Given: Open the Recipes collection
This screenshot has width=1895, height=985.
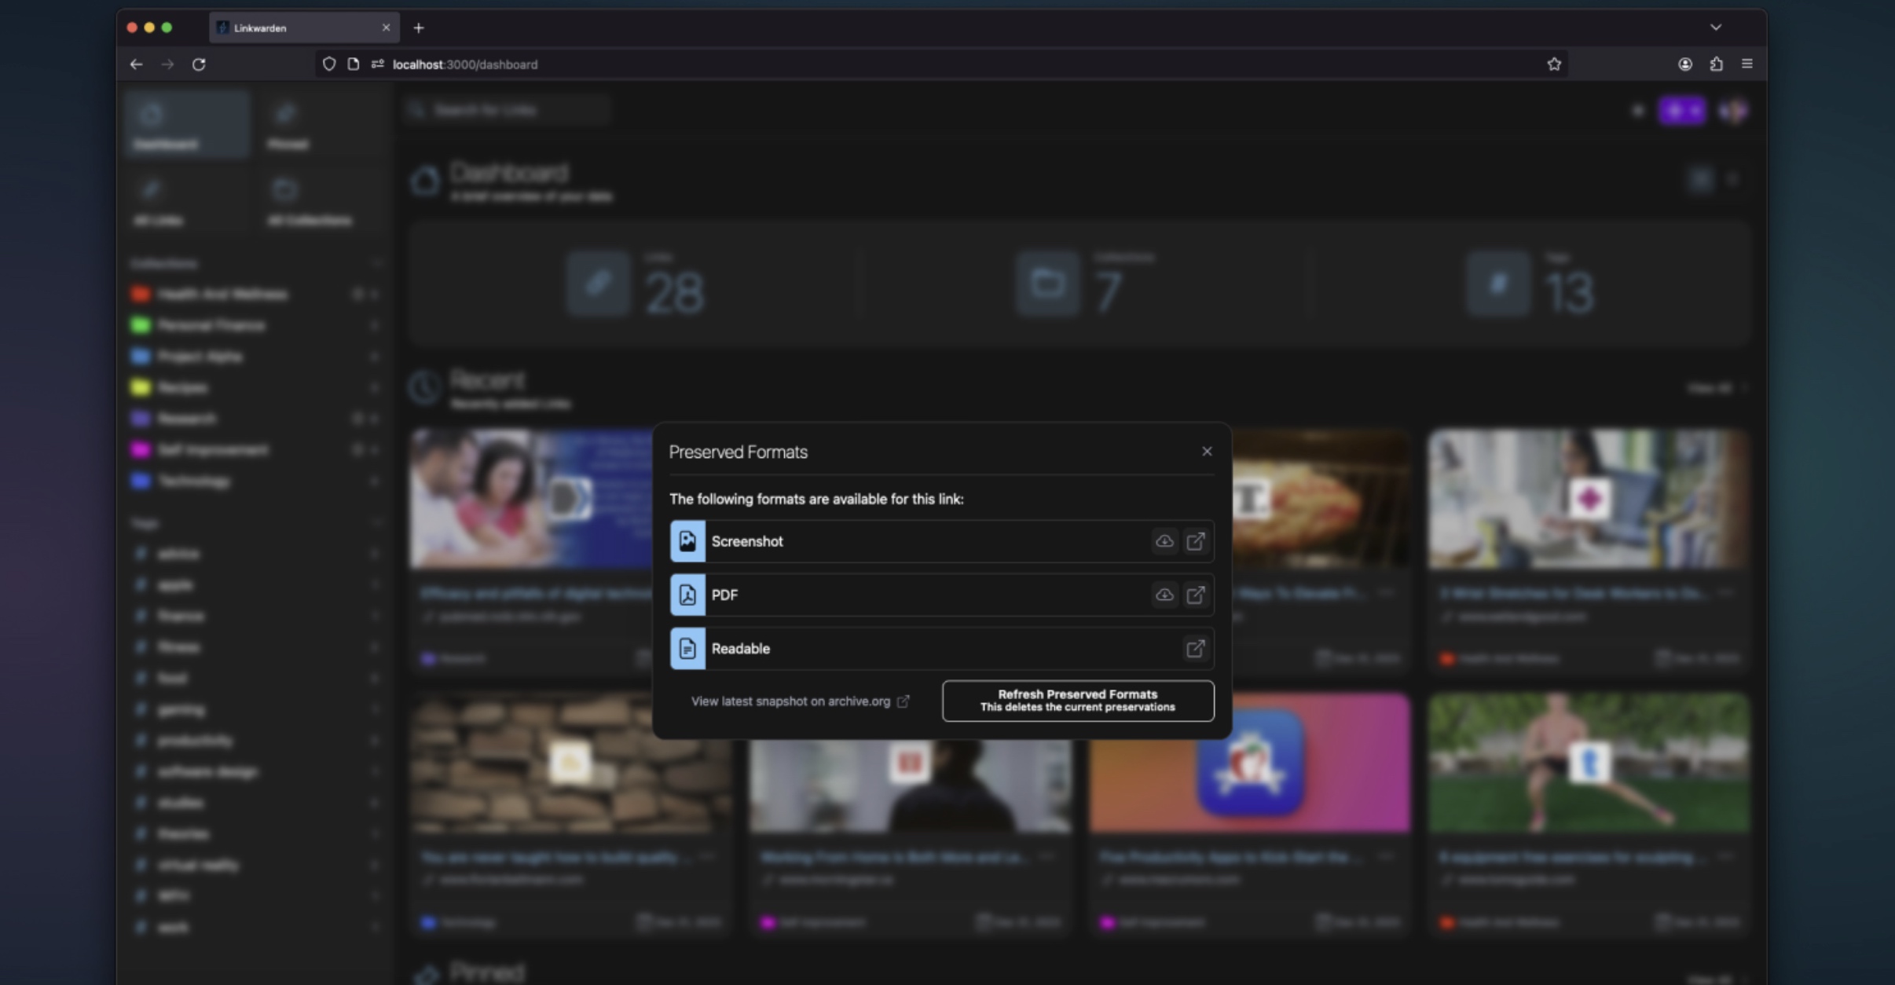Looking at the screenshot, I should pos(255,387).
